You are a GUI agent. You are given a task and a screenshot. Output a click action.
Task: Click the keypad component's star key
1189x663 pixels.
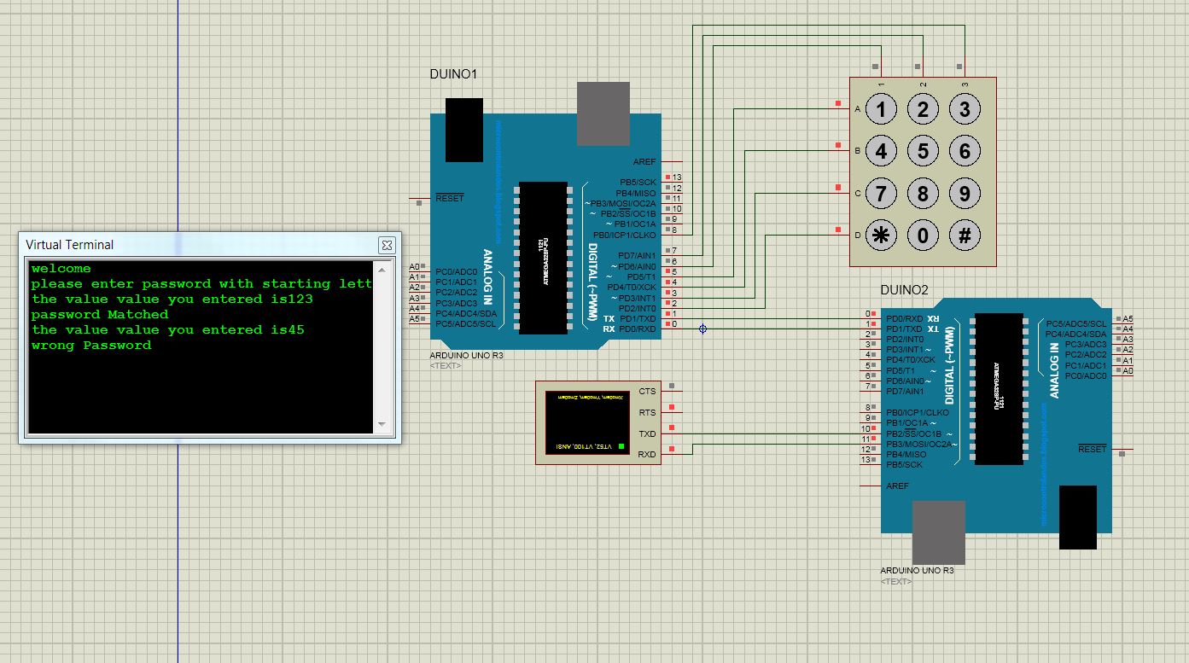[x=880, y=236]
